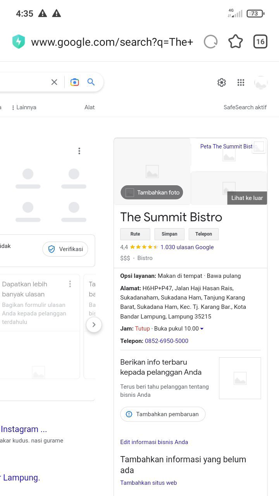Click the Tambahkan foto button
Screen dimensions: 279x496
(152, 193)
